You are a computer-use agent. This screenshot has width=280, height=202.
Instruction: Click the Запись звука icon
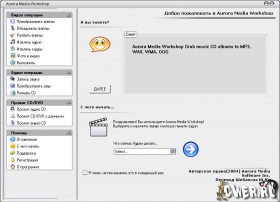click(x=12, y=79)
